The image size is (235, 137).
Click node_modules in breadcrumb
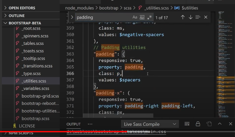click(79, 8)
